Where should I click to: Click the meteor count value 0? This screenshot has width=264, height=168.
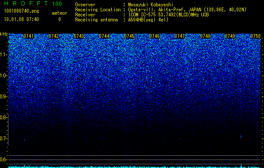point(60,19)
